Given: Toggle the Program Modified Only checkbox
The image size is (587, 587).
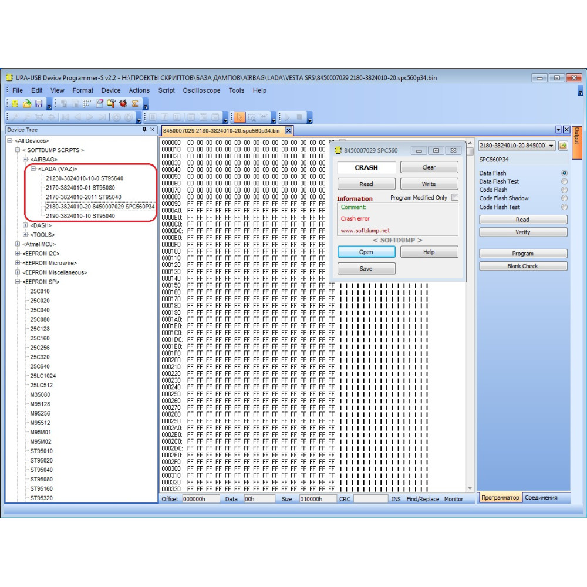Looking at the screenshot, I should click(x=455, y=197).
